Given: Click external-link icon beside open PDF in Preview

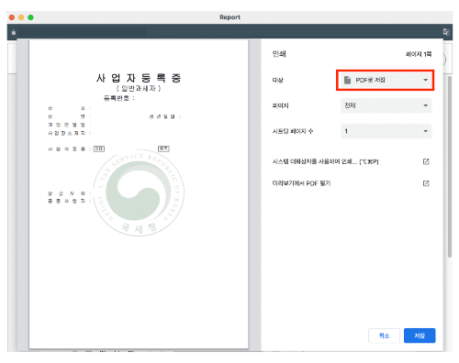Looking at the screenshot, I should [x=426, y=183].
